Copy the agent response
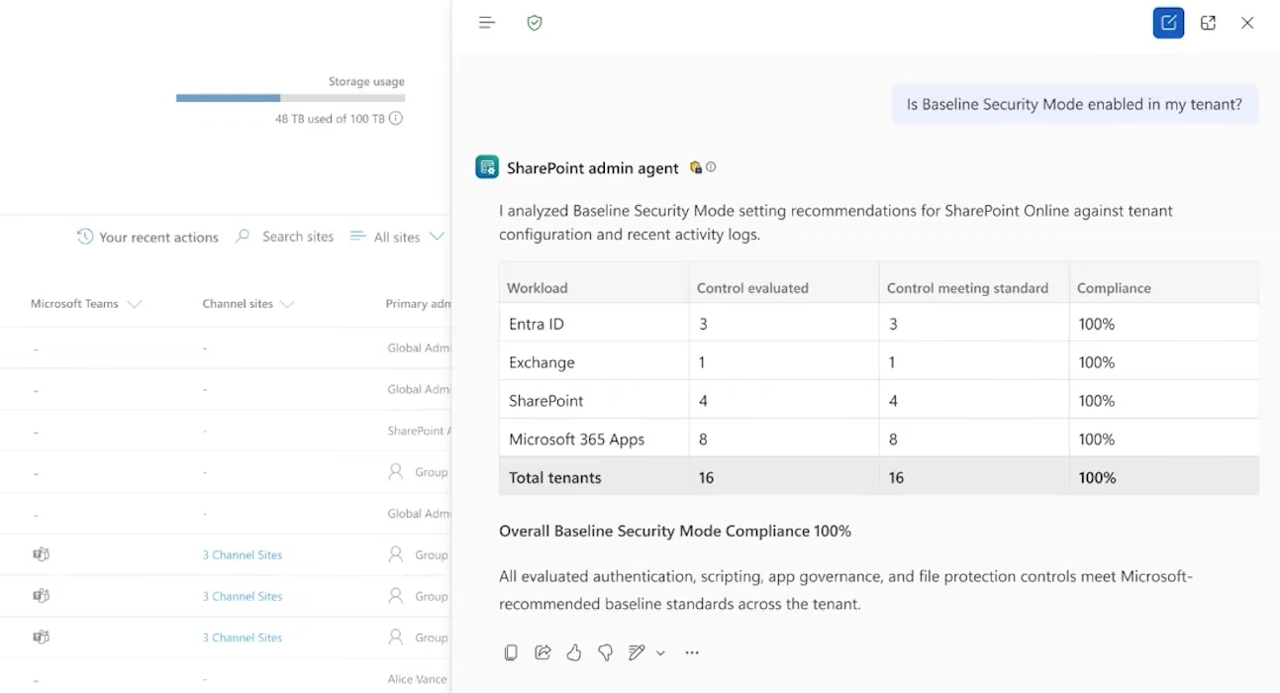The height and width of the screenshot is (693, 1280). pos(511,652)
